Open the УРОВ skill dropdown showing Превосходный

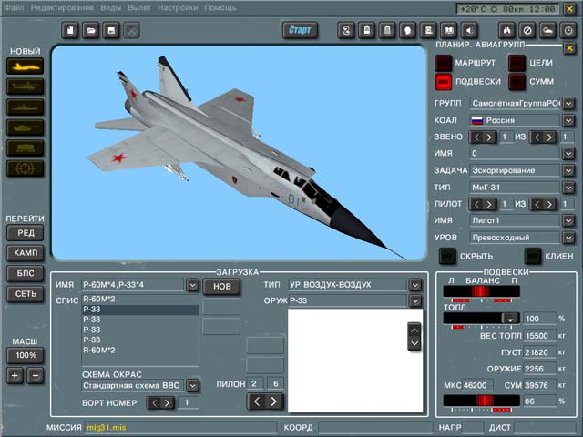[568, 238]
